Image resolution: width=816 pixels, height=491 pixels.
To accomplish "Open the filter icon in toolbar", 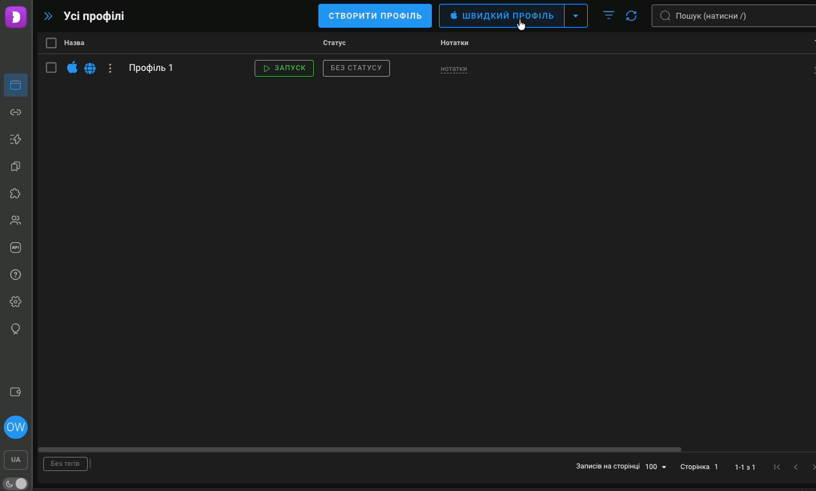I will (608, 15).
